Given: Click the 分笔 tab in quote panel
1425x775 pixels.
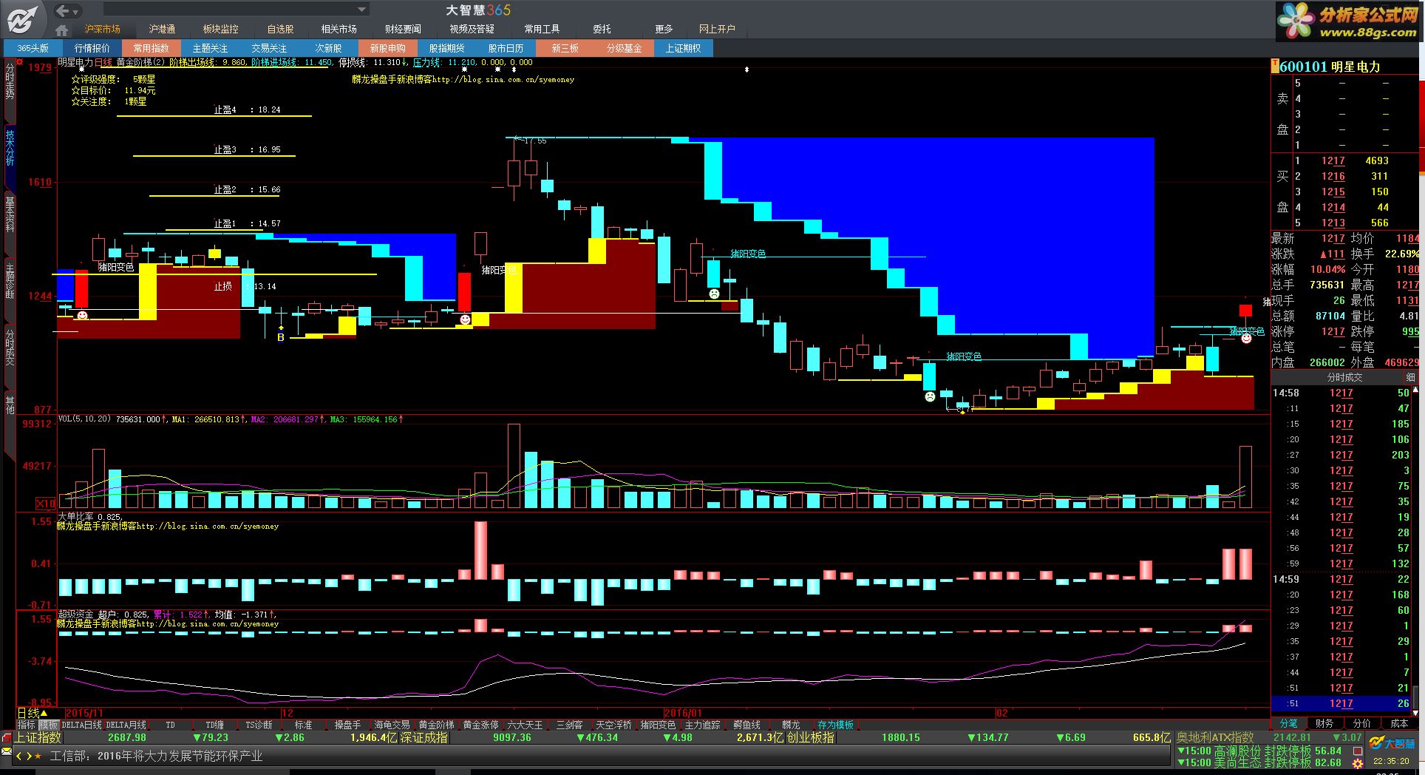Looking at the screenshot, I should point(1288,723).
